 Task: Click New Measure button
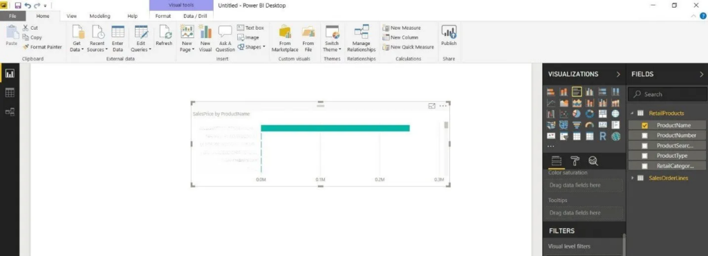coord(402,28)
